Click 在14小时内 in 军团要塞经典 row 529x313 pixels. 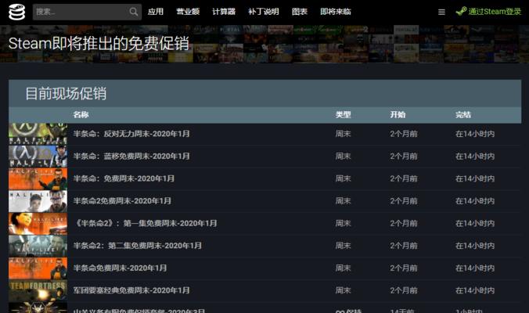coord(475,290)
